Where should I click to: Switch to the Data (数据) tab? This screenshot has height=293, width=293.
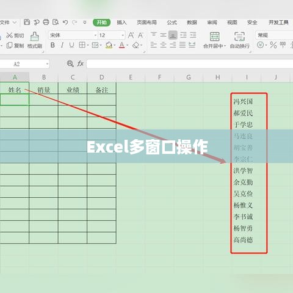tap(192, 22)
